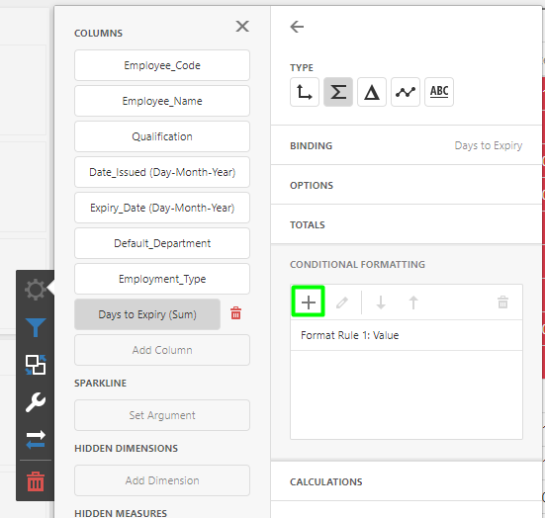The width and height of the screenshot is (545, 518).
Task: Move the format rule up
Action: click(413, 302)
